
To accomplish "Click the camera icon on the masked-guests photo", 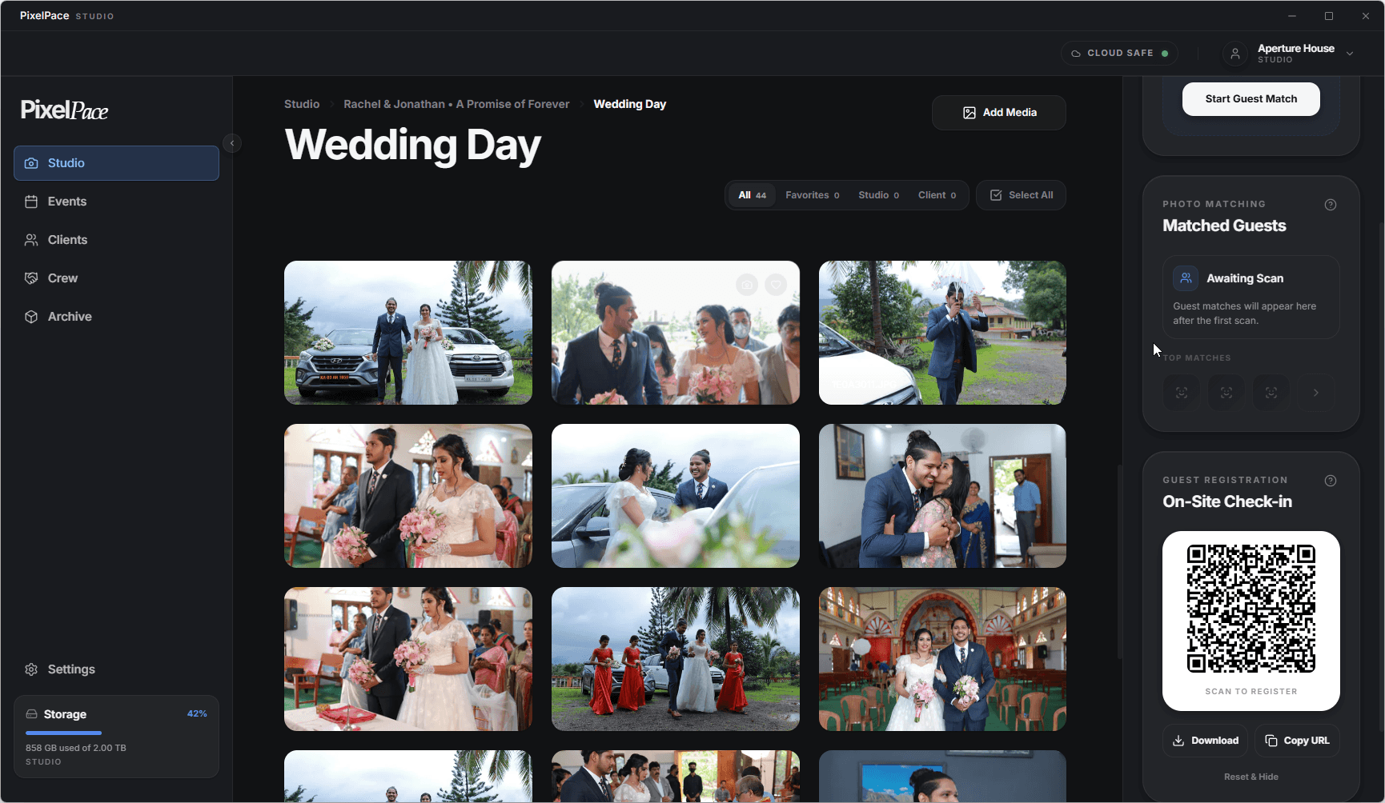I will point(747,285).
